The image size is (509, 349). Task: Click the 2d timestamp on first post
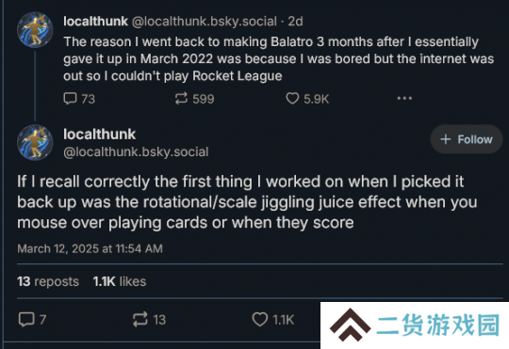(x=295, y=22)
